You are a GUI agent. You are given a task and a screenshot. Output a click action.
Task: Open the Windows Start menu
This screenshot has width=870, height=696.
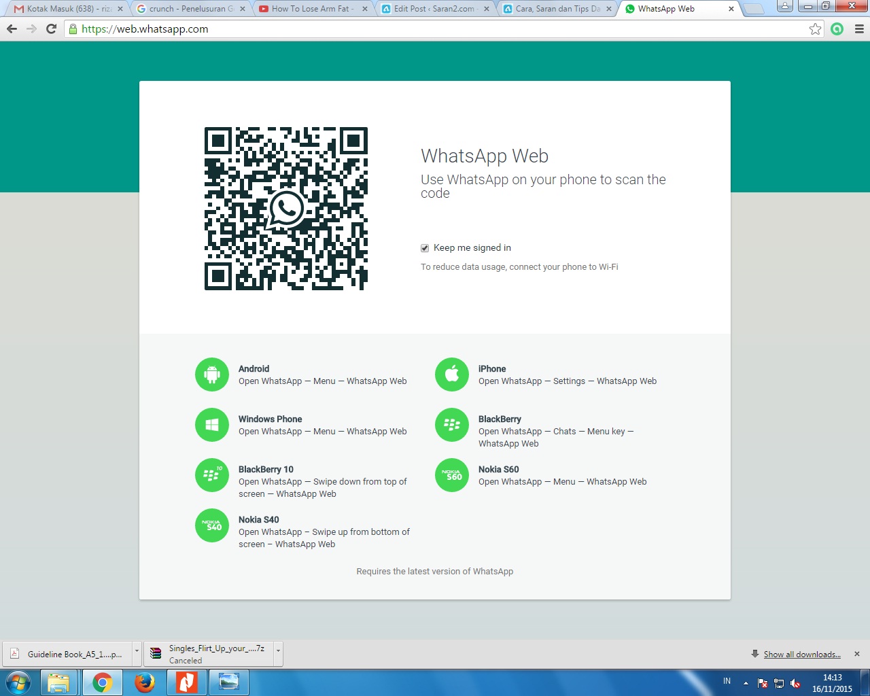tap(18, 682)
